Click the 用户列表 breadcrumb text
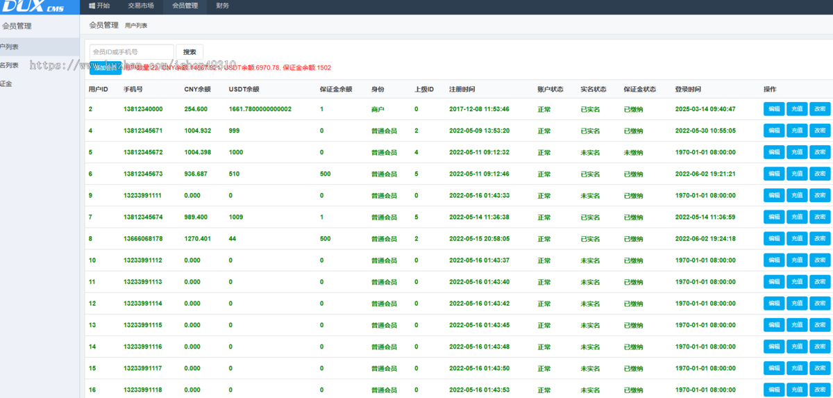 click(x=136, y=25)
